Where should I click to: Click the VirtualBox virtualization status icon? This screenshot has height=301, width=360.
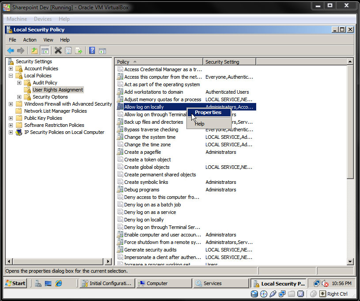pos(300,294)
